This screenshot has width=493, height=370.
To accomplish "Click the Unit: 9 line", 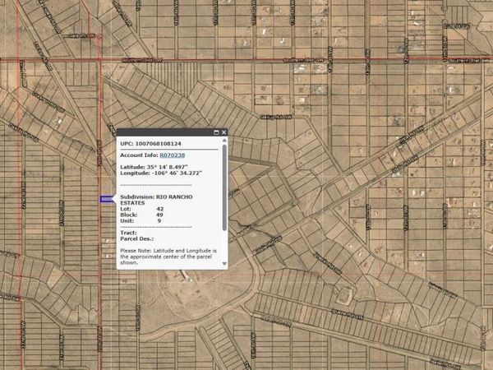I will click(x=141, y=221).
